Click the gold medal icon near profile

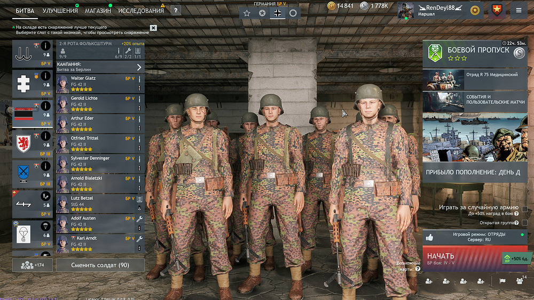click(475, 11)
